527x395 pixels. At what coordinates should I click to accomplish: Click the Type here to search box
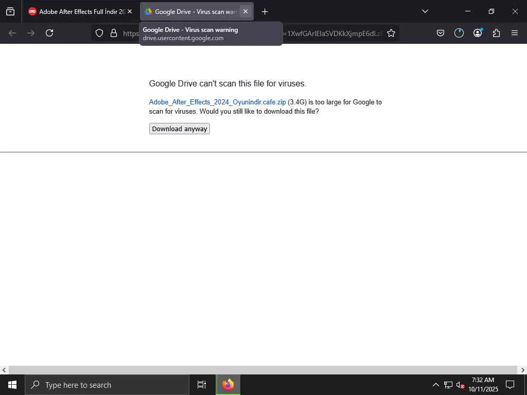[x=107, y=385]
